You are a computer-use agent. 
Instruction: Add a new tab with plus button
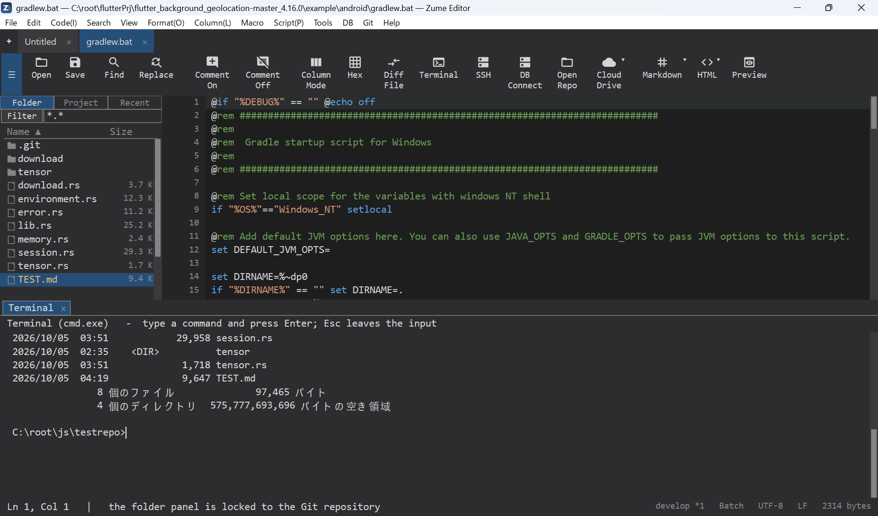click(9, 41)
